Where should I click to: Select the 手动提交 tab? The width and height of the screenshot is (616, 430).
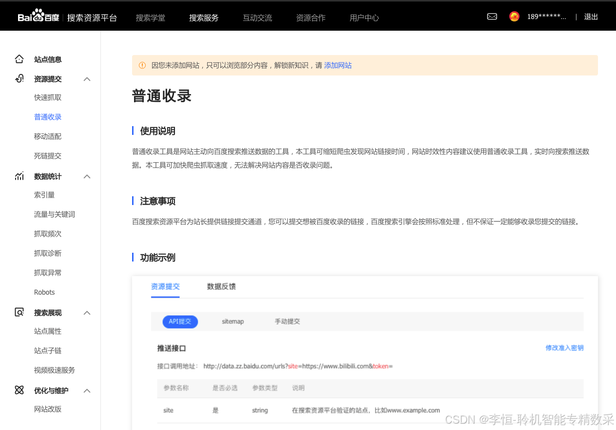[287, 321]
